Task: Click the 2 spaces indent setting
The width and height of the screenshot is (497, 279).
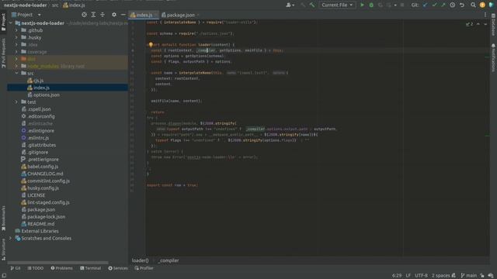Action: [x=440, y=276]
